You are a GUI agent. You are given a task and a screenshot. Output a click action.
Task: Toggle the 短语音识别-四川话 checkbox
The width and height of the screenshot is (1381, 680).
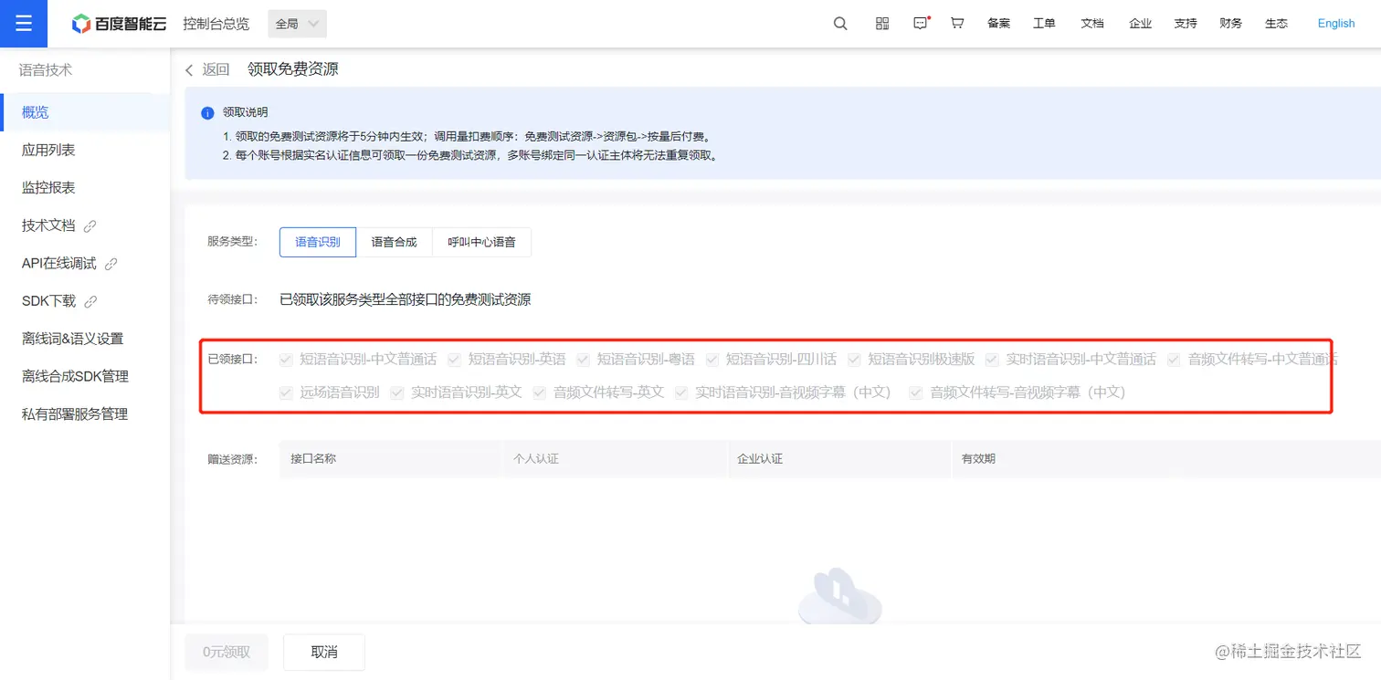click(x=712, y=360)
